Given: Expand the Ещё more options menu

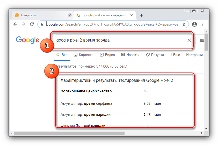Looking at the screenshot, I should click(175, 55).
